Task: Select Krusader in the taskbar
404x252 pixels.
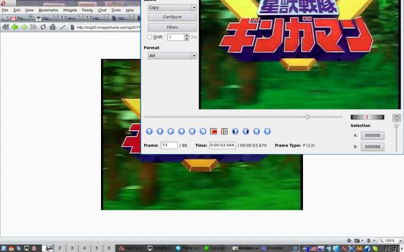Action: (x=273, y=248)
